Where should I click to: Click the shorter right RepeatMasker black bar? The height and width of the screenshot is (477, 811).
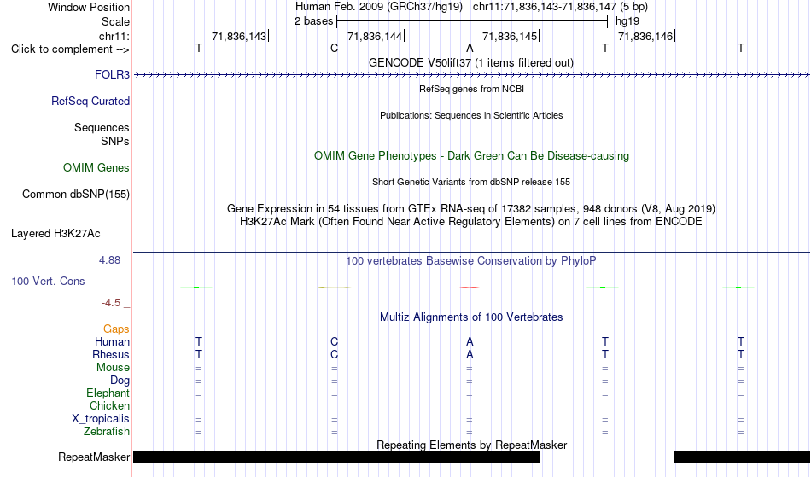(742, 457)
